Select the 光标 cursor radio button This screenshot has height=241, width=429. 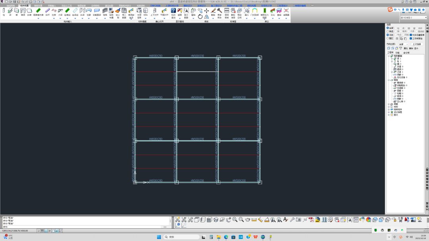[x=388, y=35]
